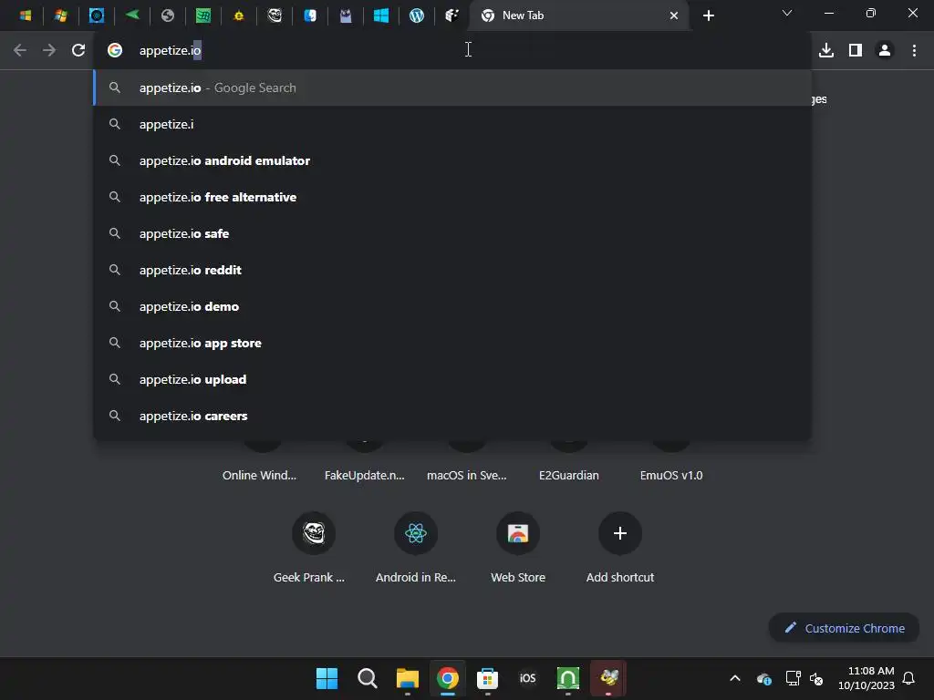Click the Customize Chrome button
This screenshot has height=700, width=934.
click(x=844, y=628)
